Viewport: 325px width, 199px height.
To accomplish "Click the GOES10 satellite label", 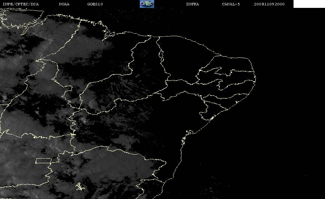I will click(x=95, y=4).
